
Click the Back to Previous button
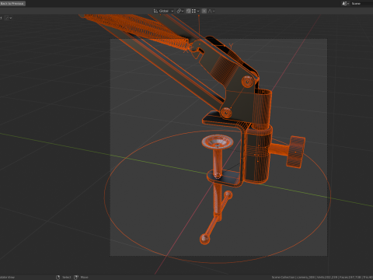click(x=12, y=3)
